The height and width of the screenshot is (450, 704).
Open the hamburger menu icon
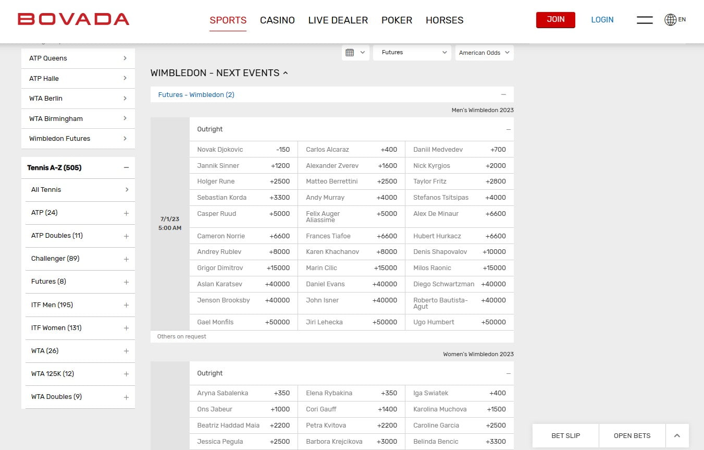click(x=645, y=20)
